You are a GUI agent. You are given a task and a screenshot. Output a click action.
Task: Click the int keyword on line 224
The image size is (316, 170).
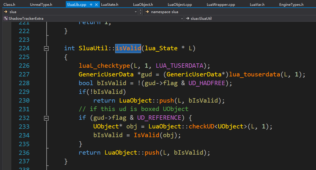pyautogui.click(x=70, y=48)
